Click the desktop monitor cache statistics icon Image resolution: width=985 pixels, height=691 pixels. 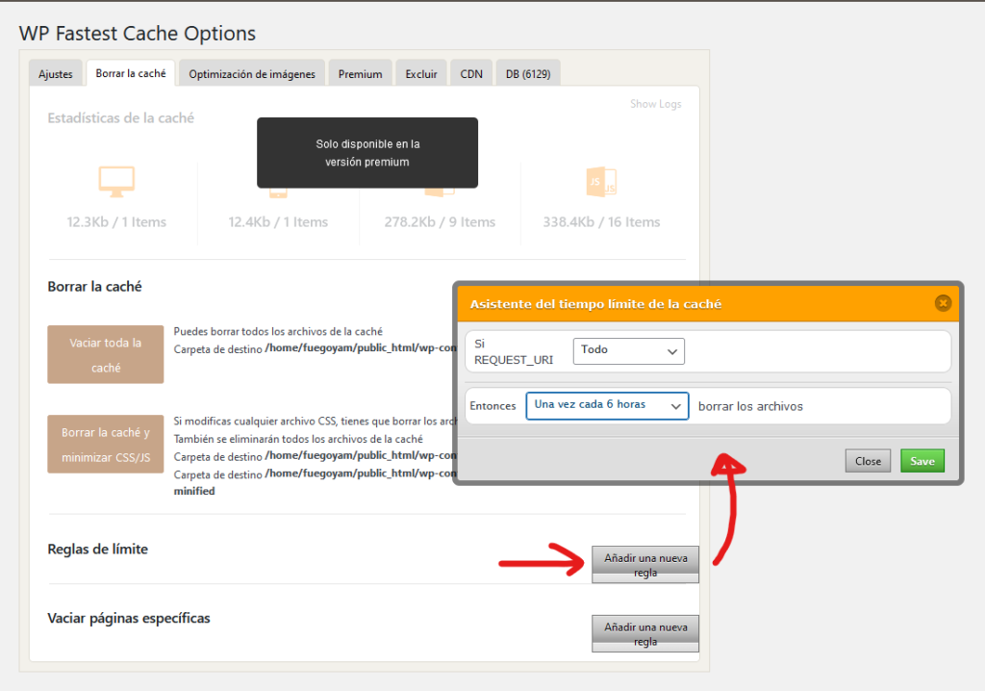click(116, 180)
